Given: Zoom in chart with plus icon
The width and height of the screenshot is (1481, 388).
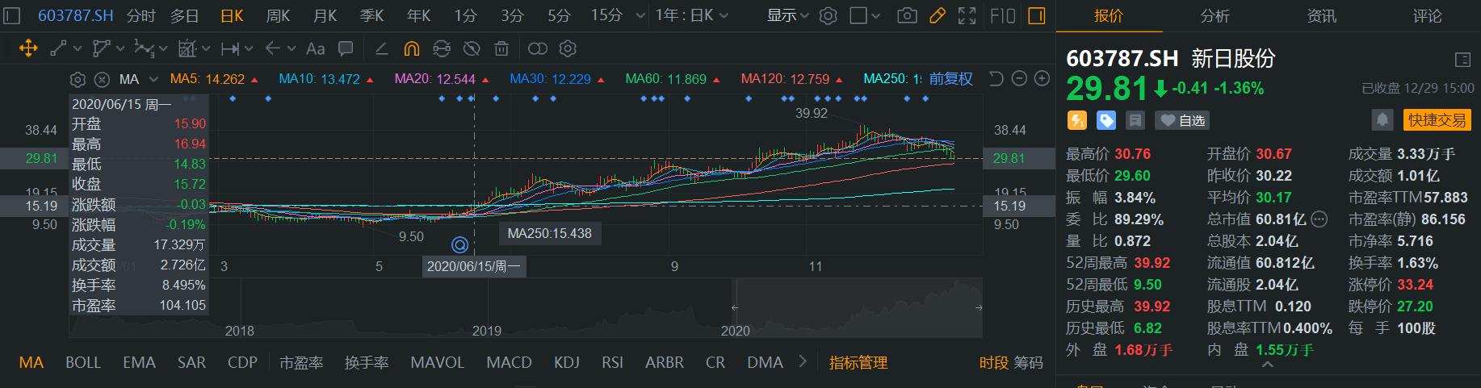Looking at the screenshot, I should pos(1042,79).
